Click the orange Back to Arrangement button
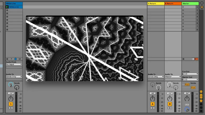This screenshot has width=205, height=115. tap(196, 59)
